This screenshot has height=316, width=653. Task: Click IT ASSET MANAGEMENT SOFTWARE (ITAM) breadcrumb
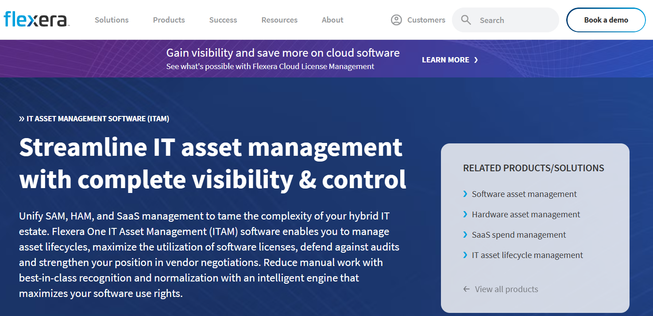[x=98, y=119]
